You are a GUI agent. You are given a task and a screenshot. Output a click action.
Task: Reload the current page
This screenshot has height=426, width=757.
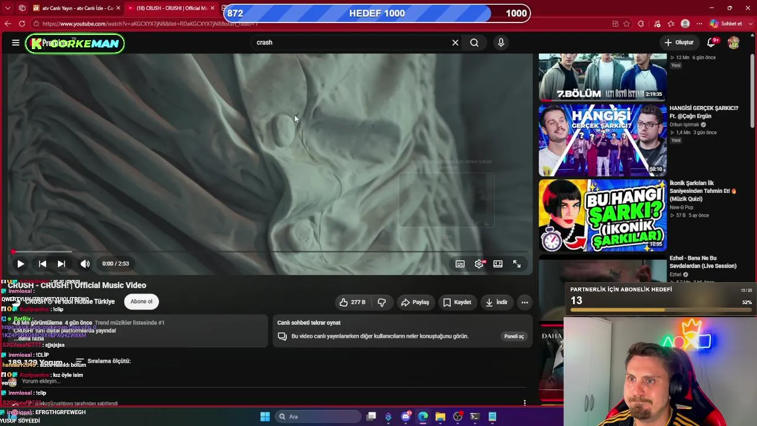pos(22,24)
